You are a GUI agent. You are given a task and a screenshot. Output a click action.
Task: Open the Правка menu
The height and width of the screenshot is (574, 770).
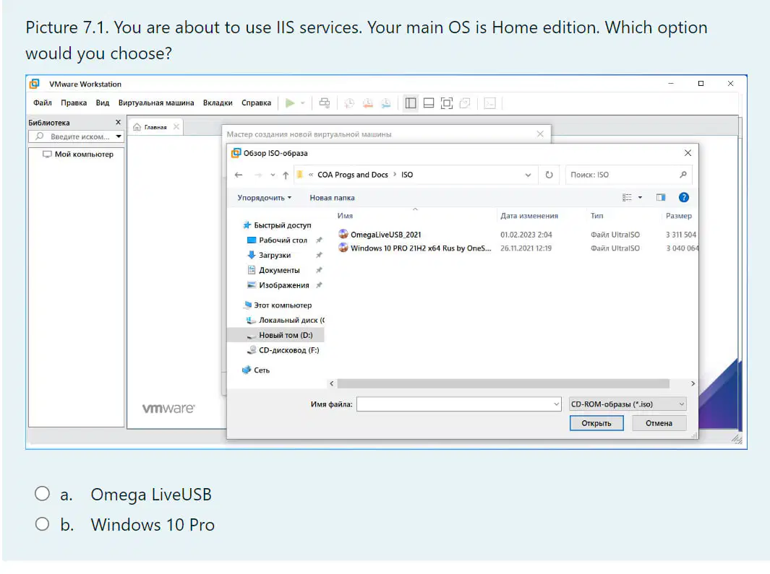[74, 103]
